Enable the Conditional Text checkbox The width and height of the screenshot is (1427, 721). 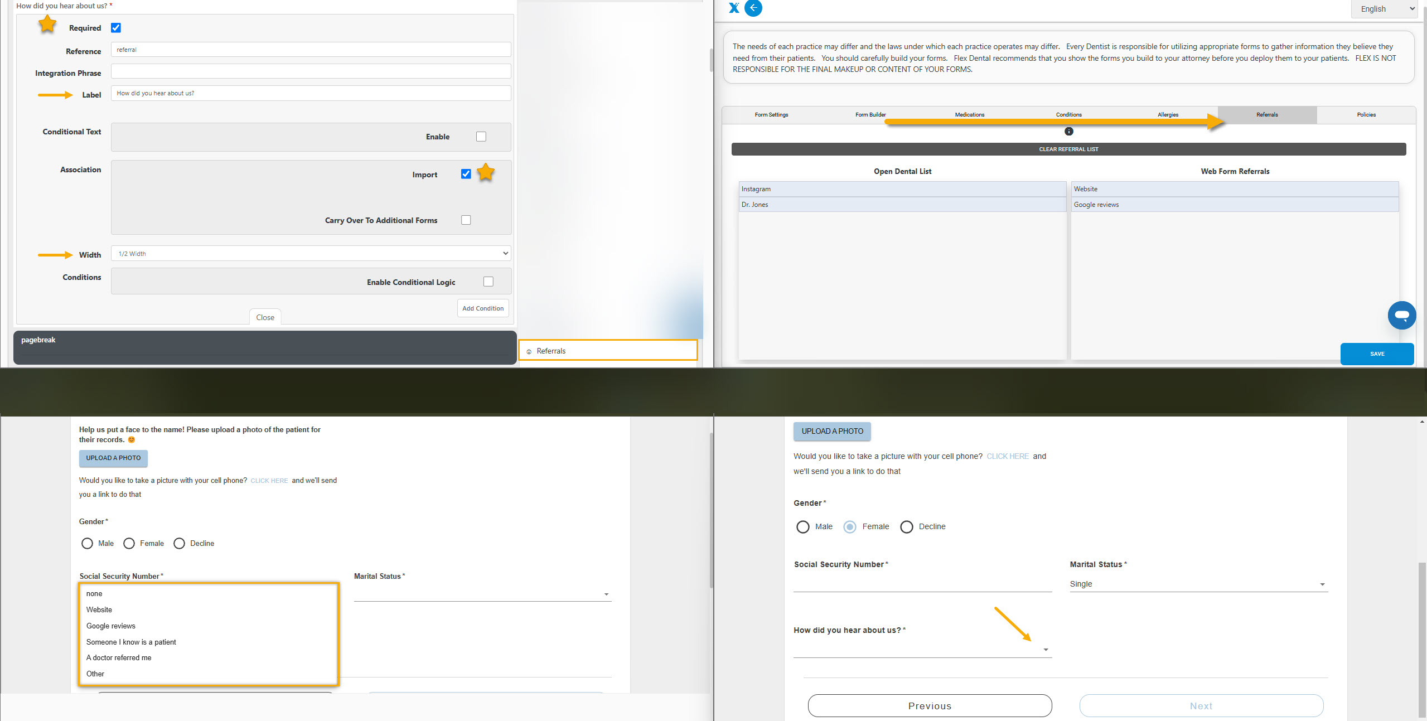[481, 137]
